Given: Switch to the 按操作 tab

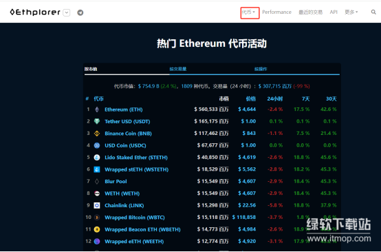Looking at the screenshot, I should pyautogui.click(x=261, y=69).
